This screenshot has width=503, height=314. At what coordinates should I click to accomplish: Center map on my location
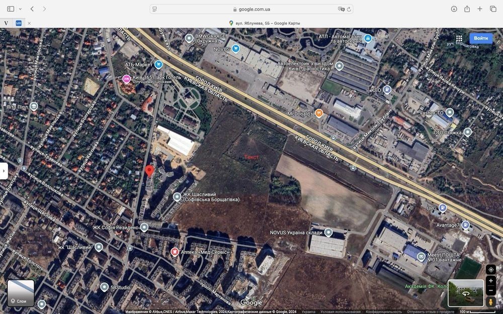tap(491, 269)
